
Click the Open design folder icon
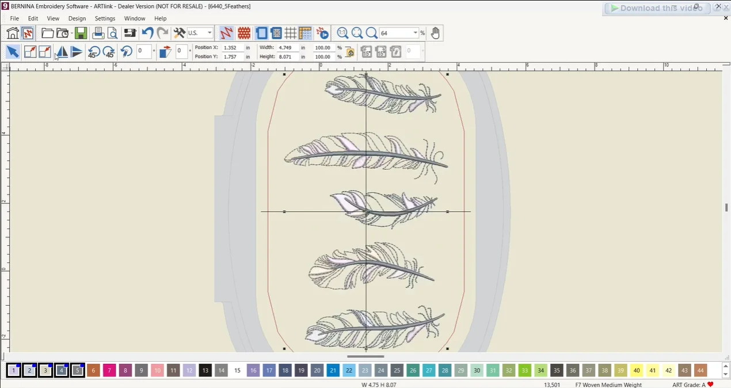pos(48,33)
